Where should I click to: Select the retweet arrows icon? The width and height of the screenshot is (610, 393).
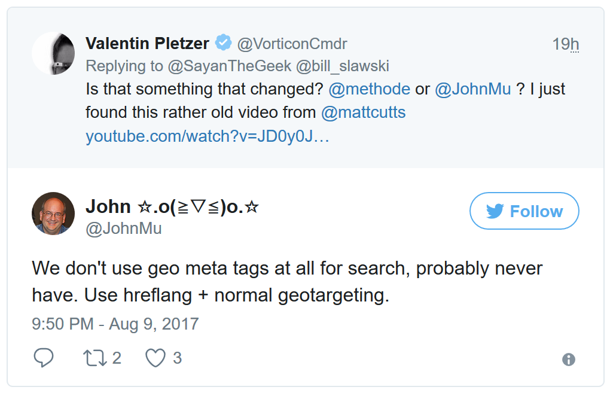click(95, 357)
